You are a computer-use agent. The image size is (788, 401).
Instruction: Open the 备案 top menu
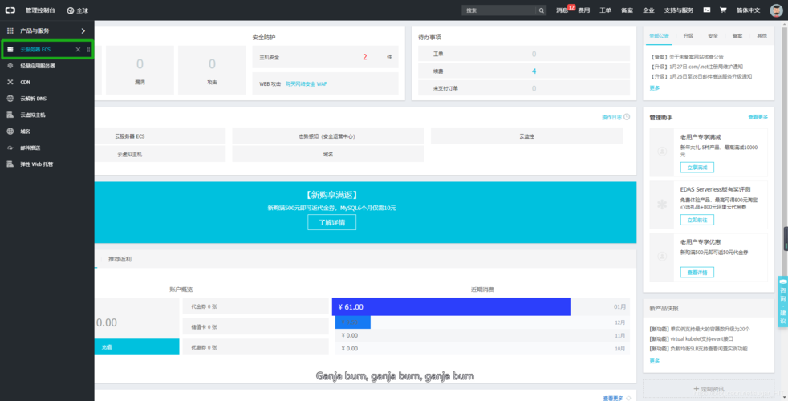[x=628, y=10]
